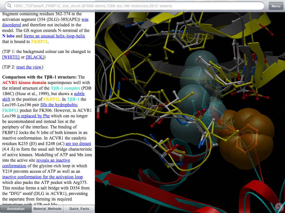Click 'reveals an inactive conformation' link

pyautogui.click(x=53, y=160)
